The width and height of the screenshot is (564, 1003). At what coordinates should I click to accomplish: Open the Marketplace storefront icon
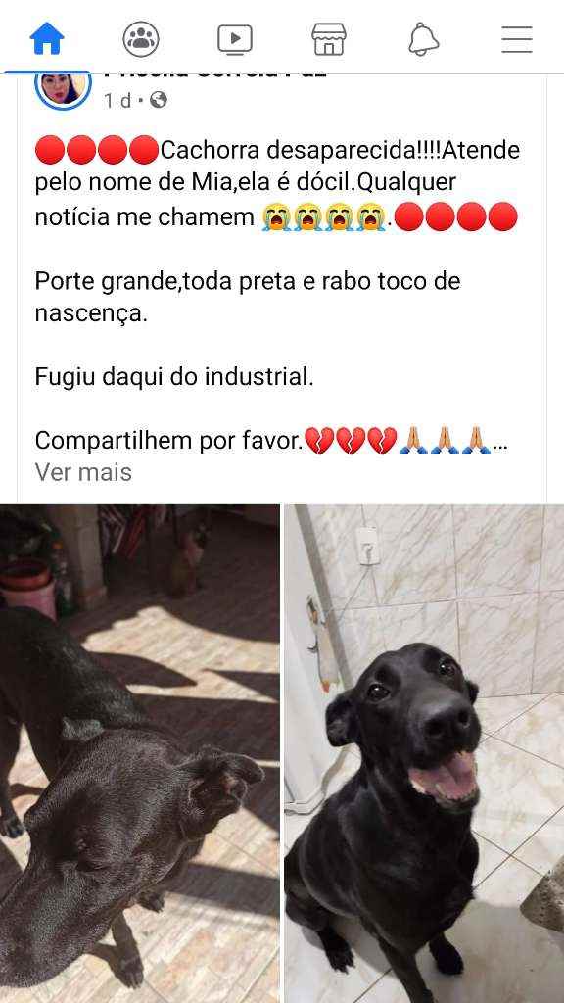(329, 39)
